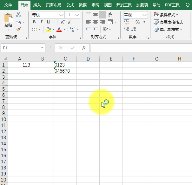Toggle Underline formatting
The image size is (192, 185).
[48, 22]
